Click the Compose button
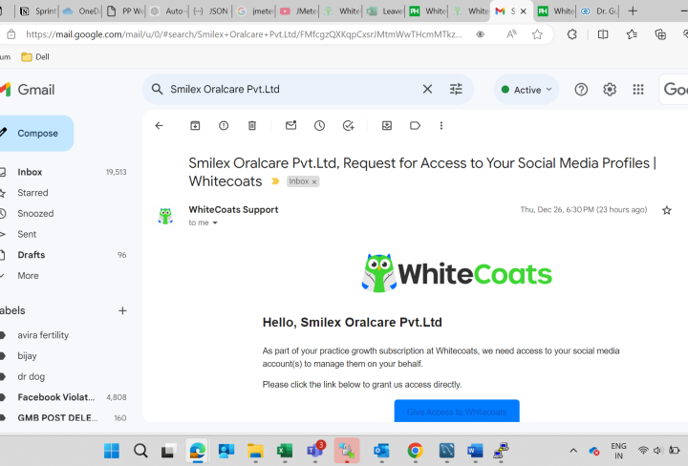 (x=36, y=134)
